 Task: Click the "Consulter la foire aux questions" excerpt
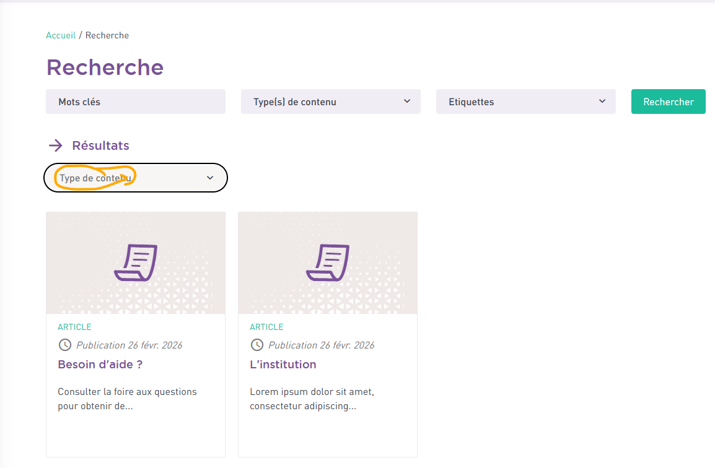pyautogui.click(x=127, y=399)
